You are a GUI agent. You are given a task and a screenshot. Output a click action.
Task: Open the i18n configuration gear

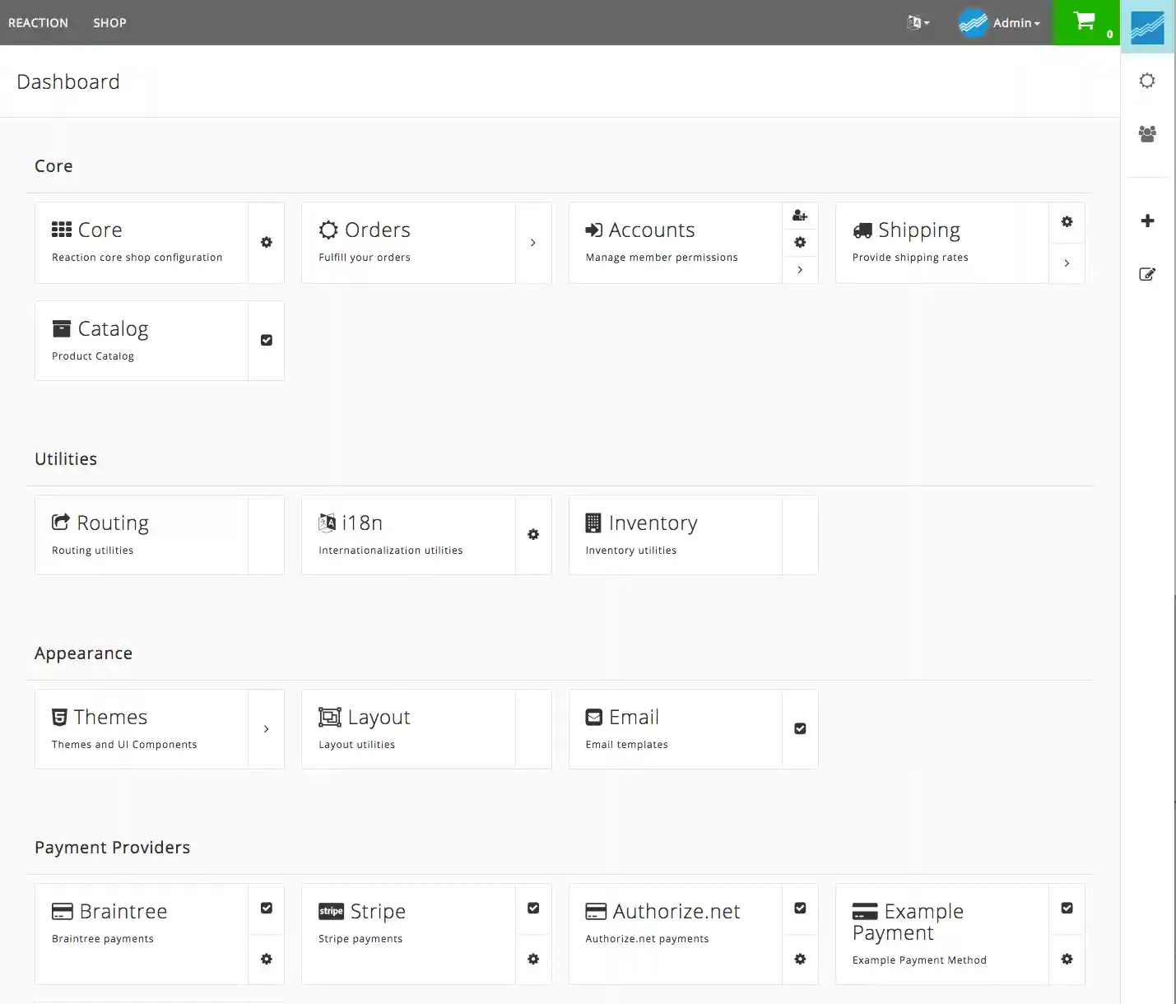pyautogui.click(x=533, y=534)
